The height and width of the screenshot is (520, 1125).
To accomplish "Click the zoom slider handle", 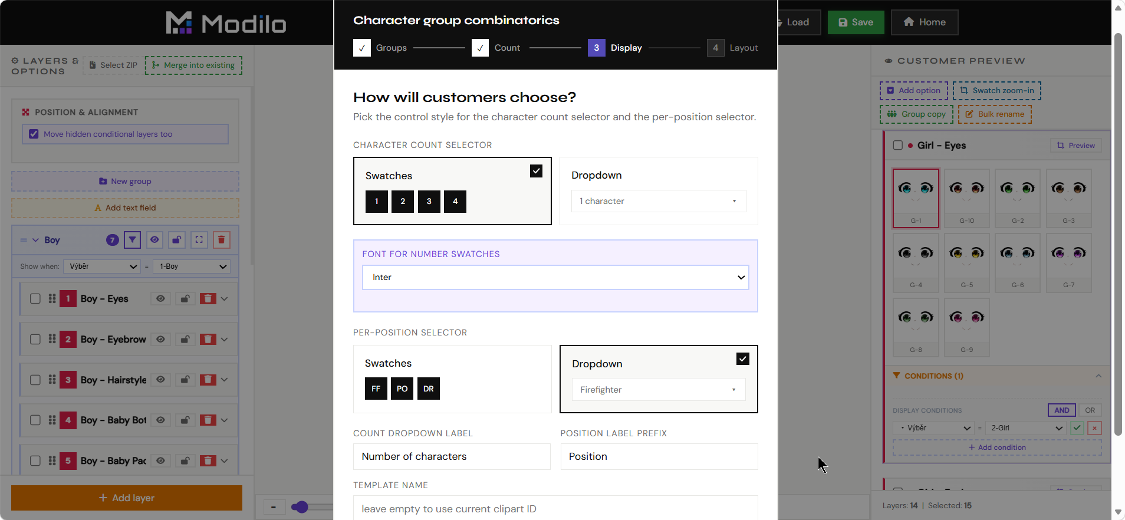I will [x=301, y=507].
